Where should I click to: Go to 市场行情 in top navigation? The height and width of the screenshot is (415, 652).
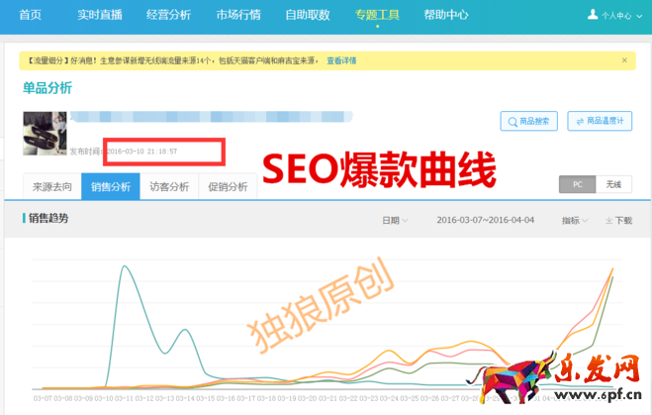point(238,15)
